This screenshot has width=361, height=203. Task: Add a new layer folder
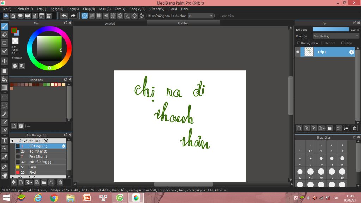click(x=330, y=128)
